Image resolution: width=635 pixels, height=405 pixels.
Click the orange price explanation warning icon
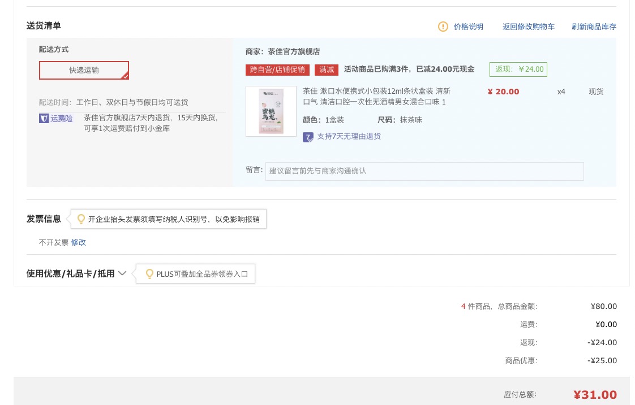pyautogui.click(x=443, y=27)
